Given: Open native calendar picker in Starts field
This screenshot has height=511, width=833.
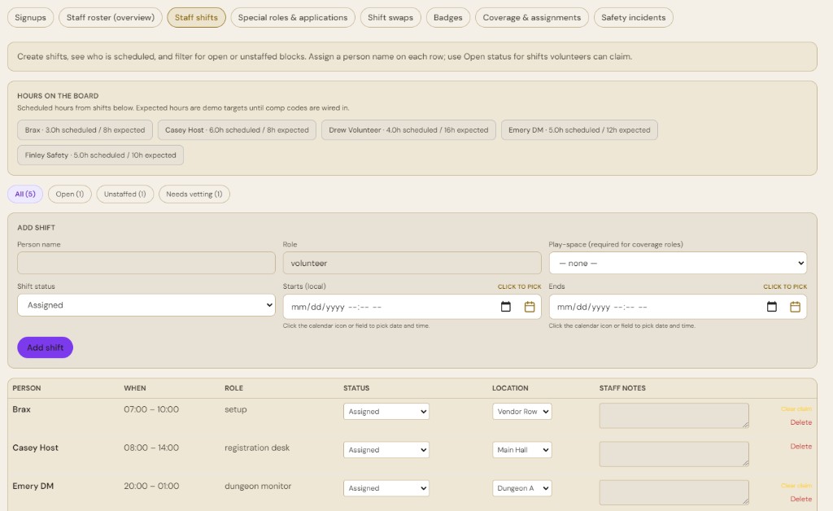Looking at the screenshot, I should [x=506, y=307].
